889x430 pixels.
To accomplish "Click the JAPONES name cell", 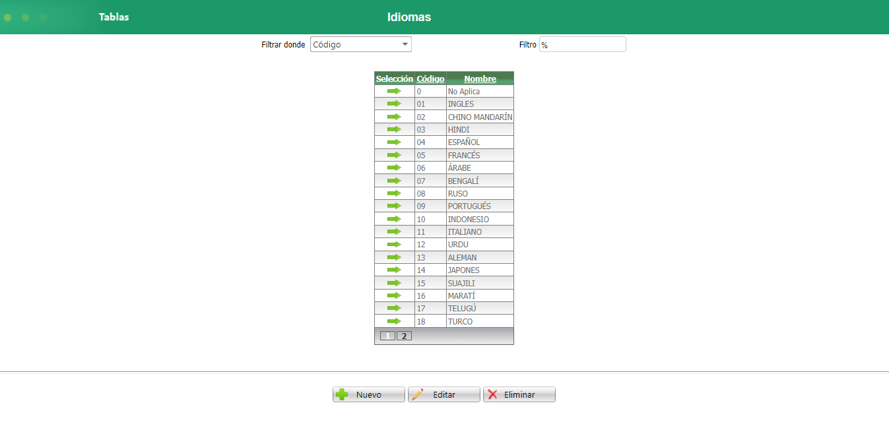I will (480, 270).
